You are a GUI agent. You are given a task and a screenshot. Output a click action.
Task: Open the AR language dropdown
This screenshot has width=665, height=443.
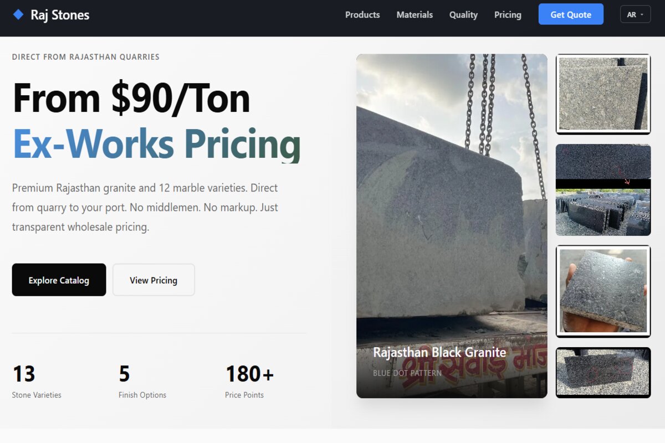(635, 15)
